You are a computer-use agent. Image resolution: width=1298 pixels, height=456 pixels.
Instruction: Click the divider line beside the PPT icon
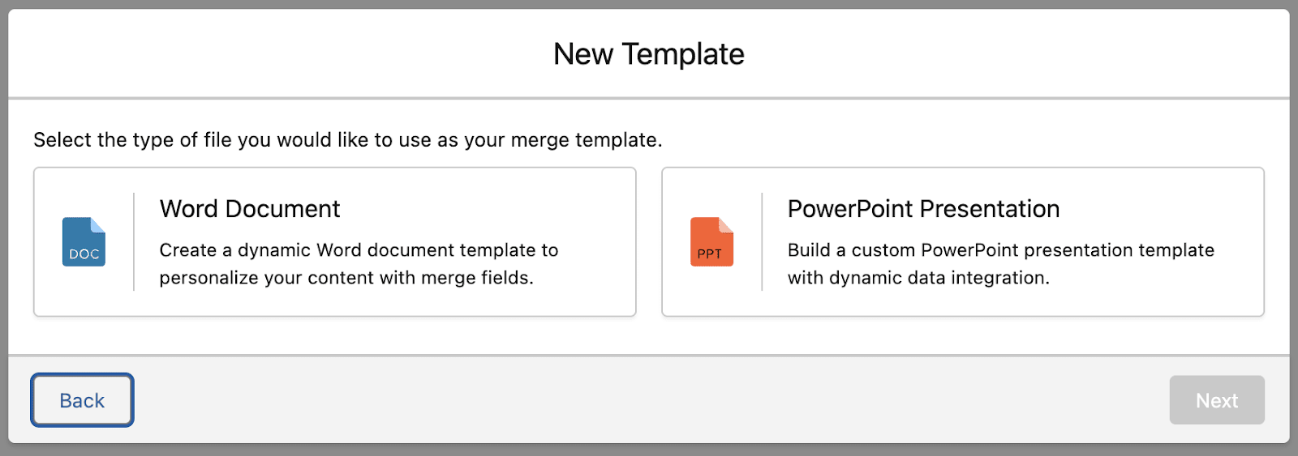tap(762, 241)
